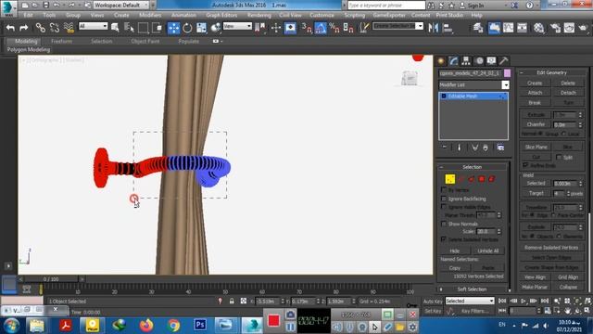Click the Unhide All button
593x334 pixels.
pyautogui.click(x=488, y=250)
